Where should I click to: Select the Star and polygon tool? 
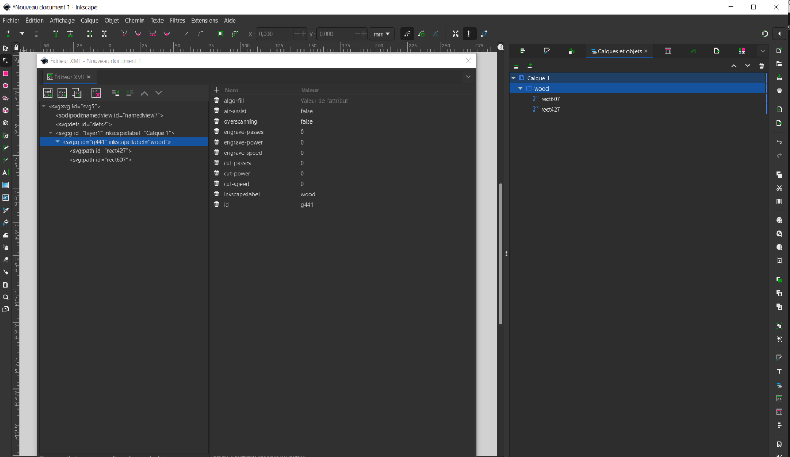[5, 98]
